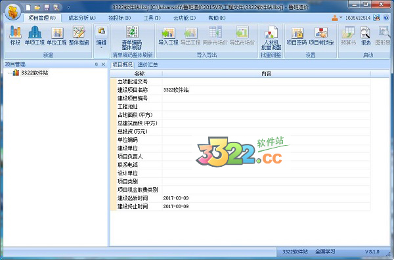The width and height of the screenshot is (394, 260).
Task: Expand the user account dropdown arrow
Action: [x=341, y=18]
